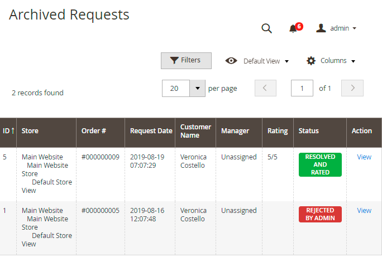Viewport: 382px width, 262px height.
Task: Click the Rejected by Admin status badge
Action: click(320, 214)
